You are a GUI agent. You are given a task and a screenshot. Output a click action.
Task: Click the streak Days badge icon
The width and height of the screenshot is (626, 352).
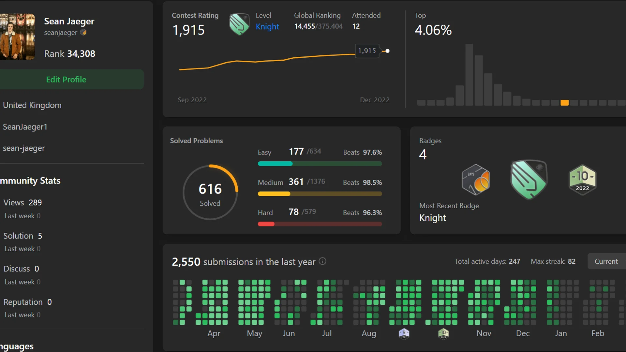(475, 180)
